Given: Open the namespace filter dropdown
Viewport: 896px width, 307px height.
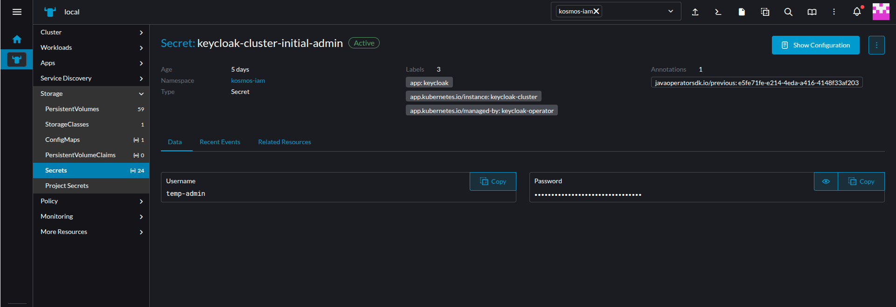Looking at the screenshot, I should tap(670, 12).
